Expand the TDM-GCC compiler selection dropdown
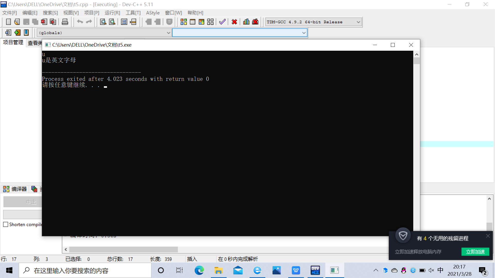The image size is (495, 278). tap(358, 22)
